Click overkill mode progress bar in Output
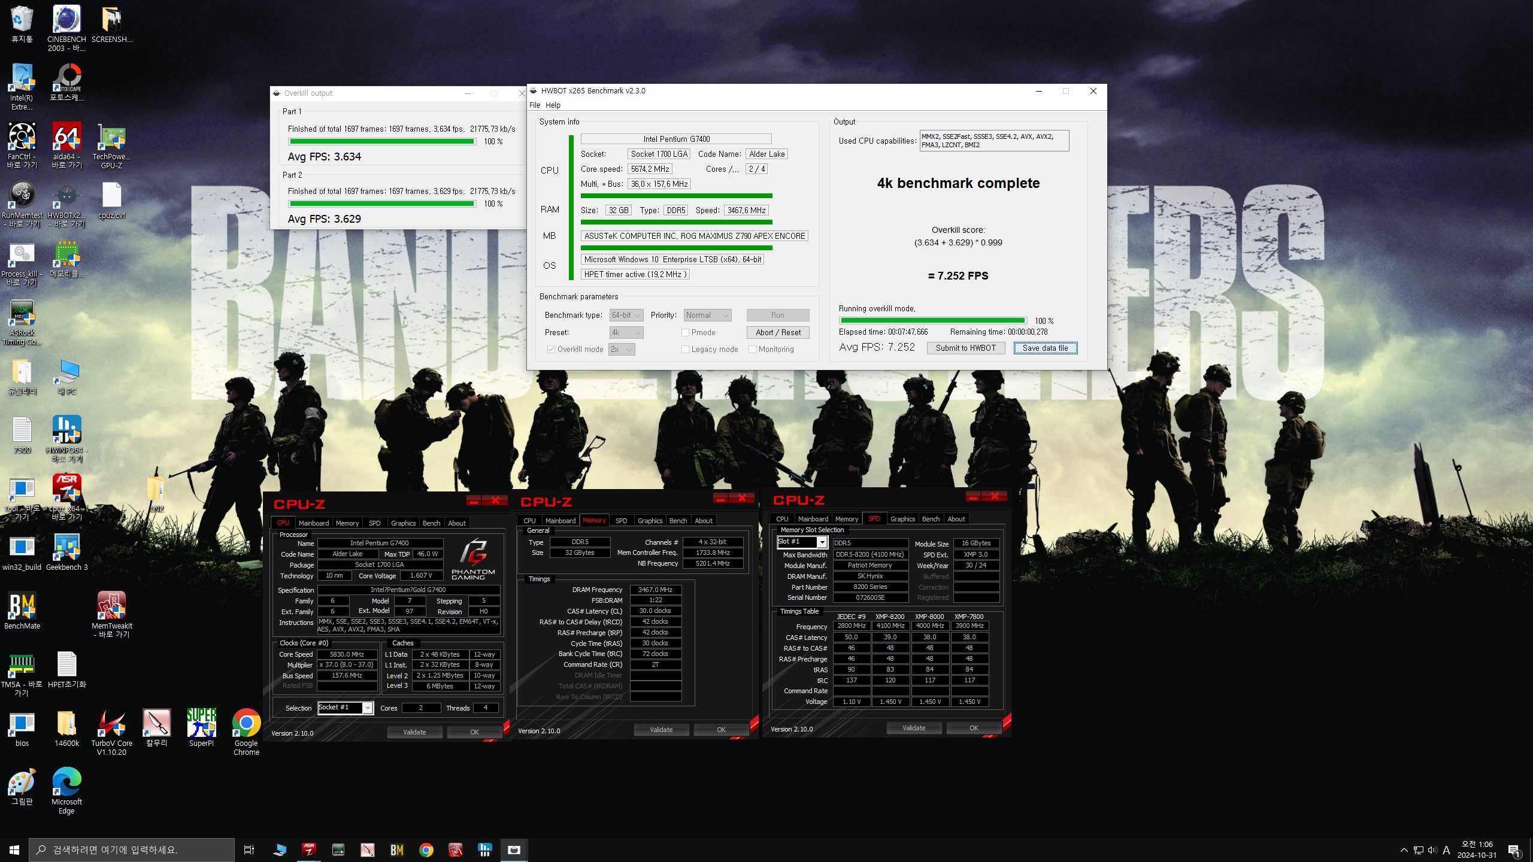 click(x=932, y=320)
